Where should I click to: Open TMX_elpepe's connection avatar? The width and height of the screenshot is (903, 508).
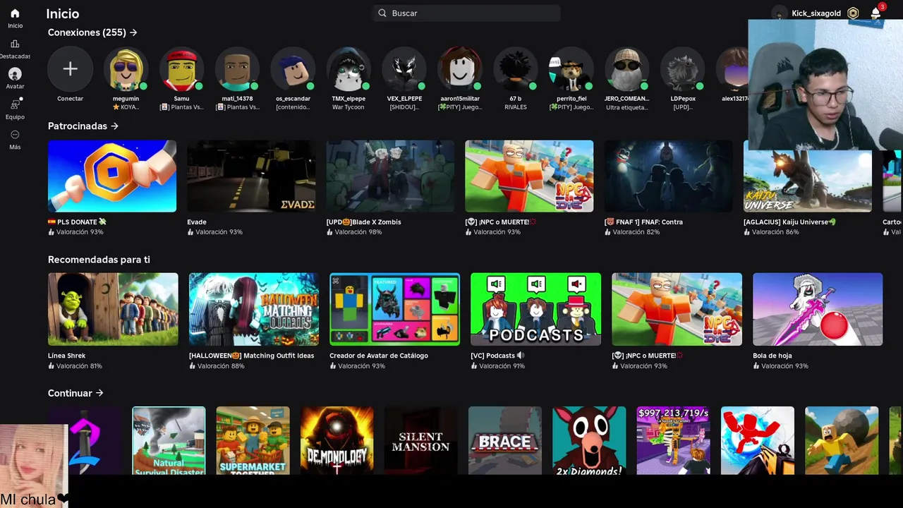(349, 69)
